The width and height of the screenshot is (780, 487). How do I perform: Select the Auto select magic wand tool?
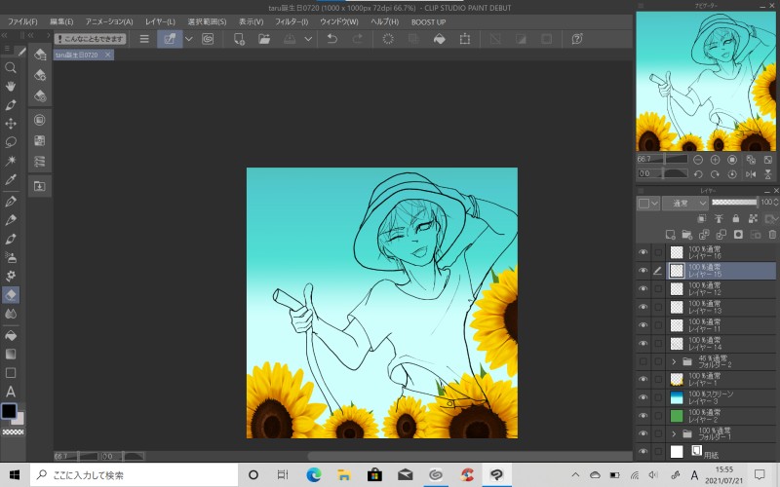(x=11, y=161)
